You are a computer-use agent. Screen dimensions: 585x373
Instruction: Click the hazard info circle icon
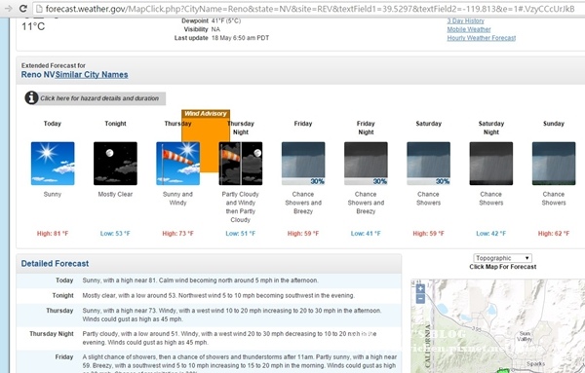pyautogui.click(x=32, y=98)
